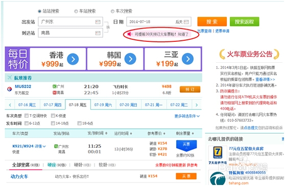
Task: Click the date field showing 2014-07-18
Action: click(159, 22)
